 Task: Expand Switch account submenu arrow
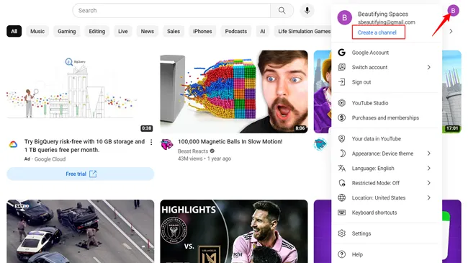point(428,67)
